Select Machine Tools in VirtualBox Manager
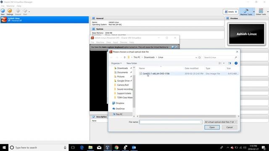 [x=246, y=12]
